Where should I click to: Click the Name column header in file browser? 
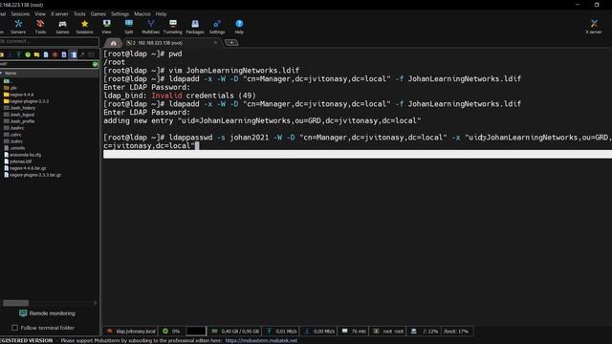49,73
